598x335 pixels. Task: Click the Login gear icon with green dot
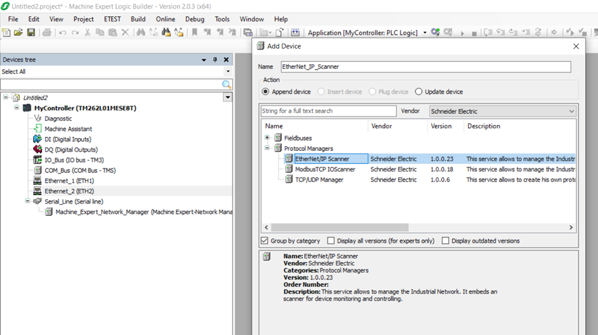(435, 33)
